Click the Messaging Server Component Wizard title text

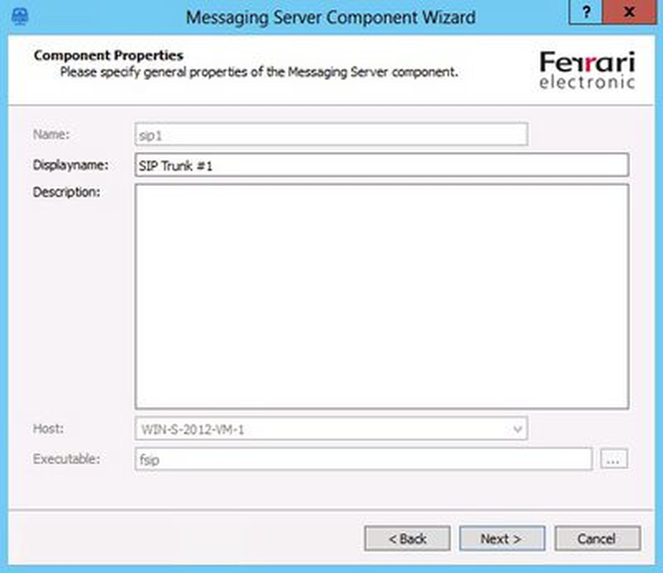(331, 17)
